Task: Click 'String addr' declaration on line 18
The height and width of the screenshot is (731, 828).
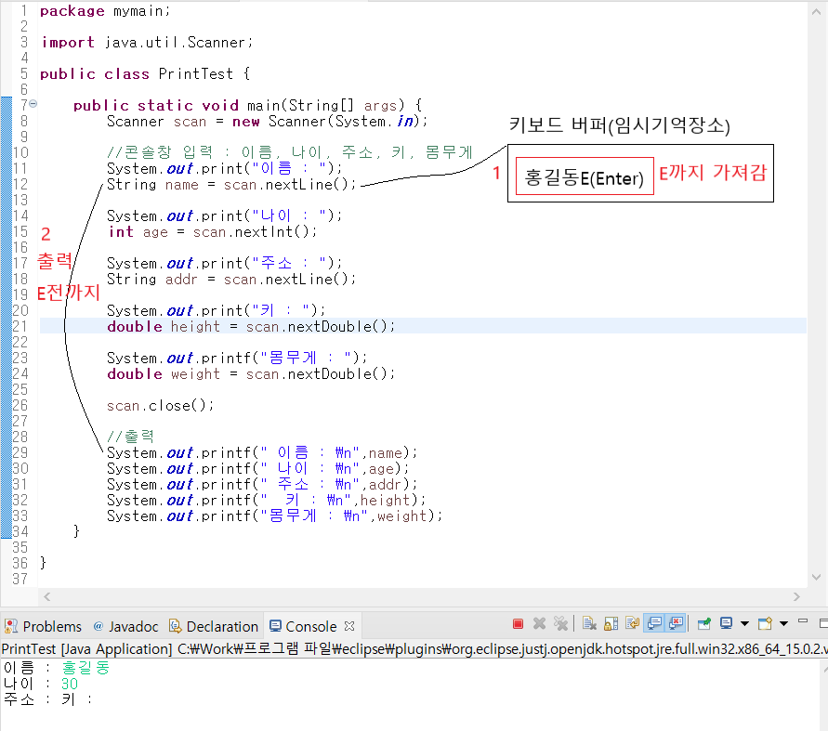Action: click(152, 280)
